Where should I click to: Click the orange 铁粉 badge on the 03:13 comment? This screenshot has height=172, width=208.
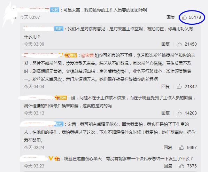[61, 98]
